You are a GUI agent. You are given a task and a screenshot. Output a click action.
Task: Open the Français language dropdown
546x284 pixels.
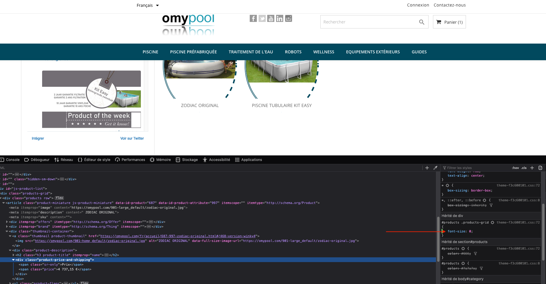pyautogui.click(x=148, y=5)
